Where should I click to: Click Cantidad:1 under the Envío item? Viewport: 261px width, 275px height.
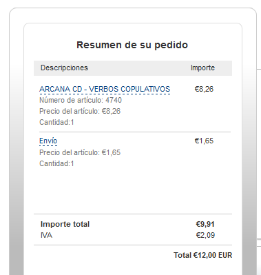point(56,163)
